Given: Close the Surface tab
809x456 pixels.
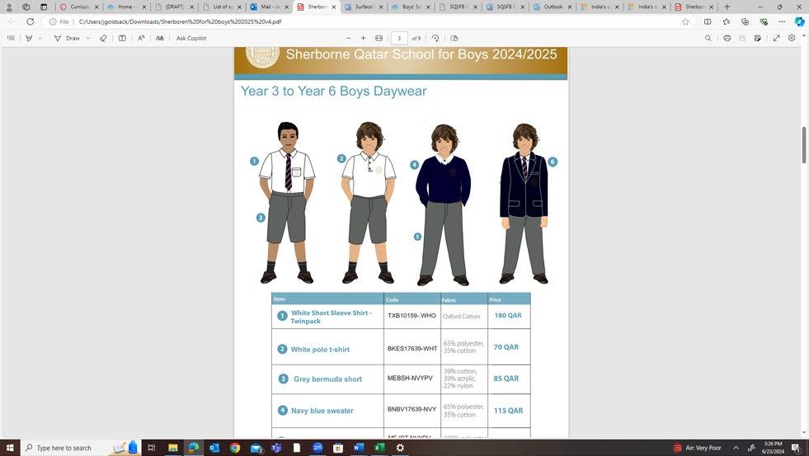Looking at the screenshot, I should point(382,7).
